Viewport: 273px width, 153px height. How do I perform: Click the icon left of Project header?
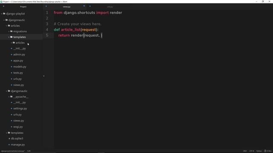pos(3,6)
